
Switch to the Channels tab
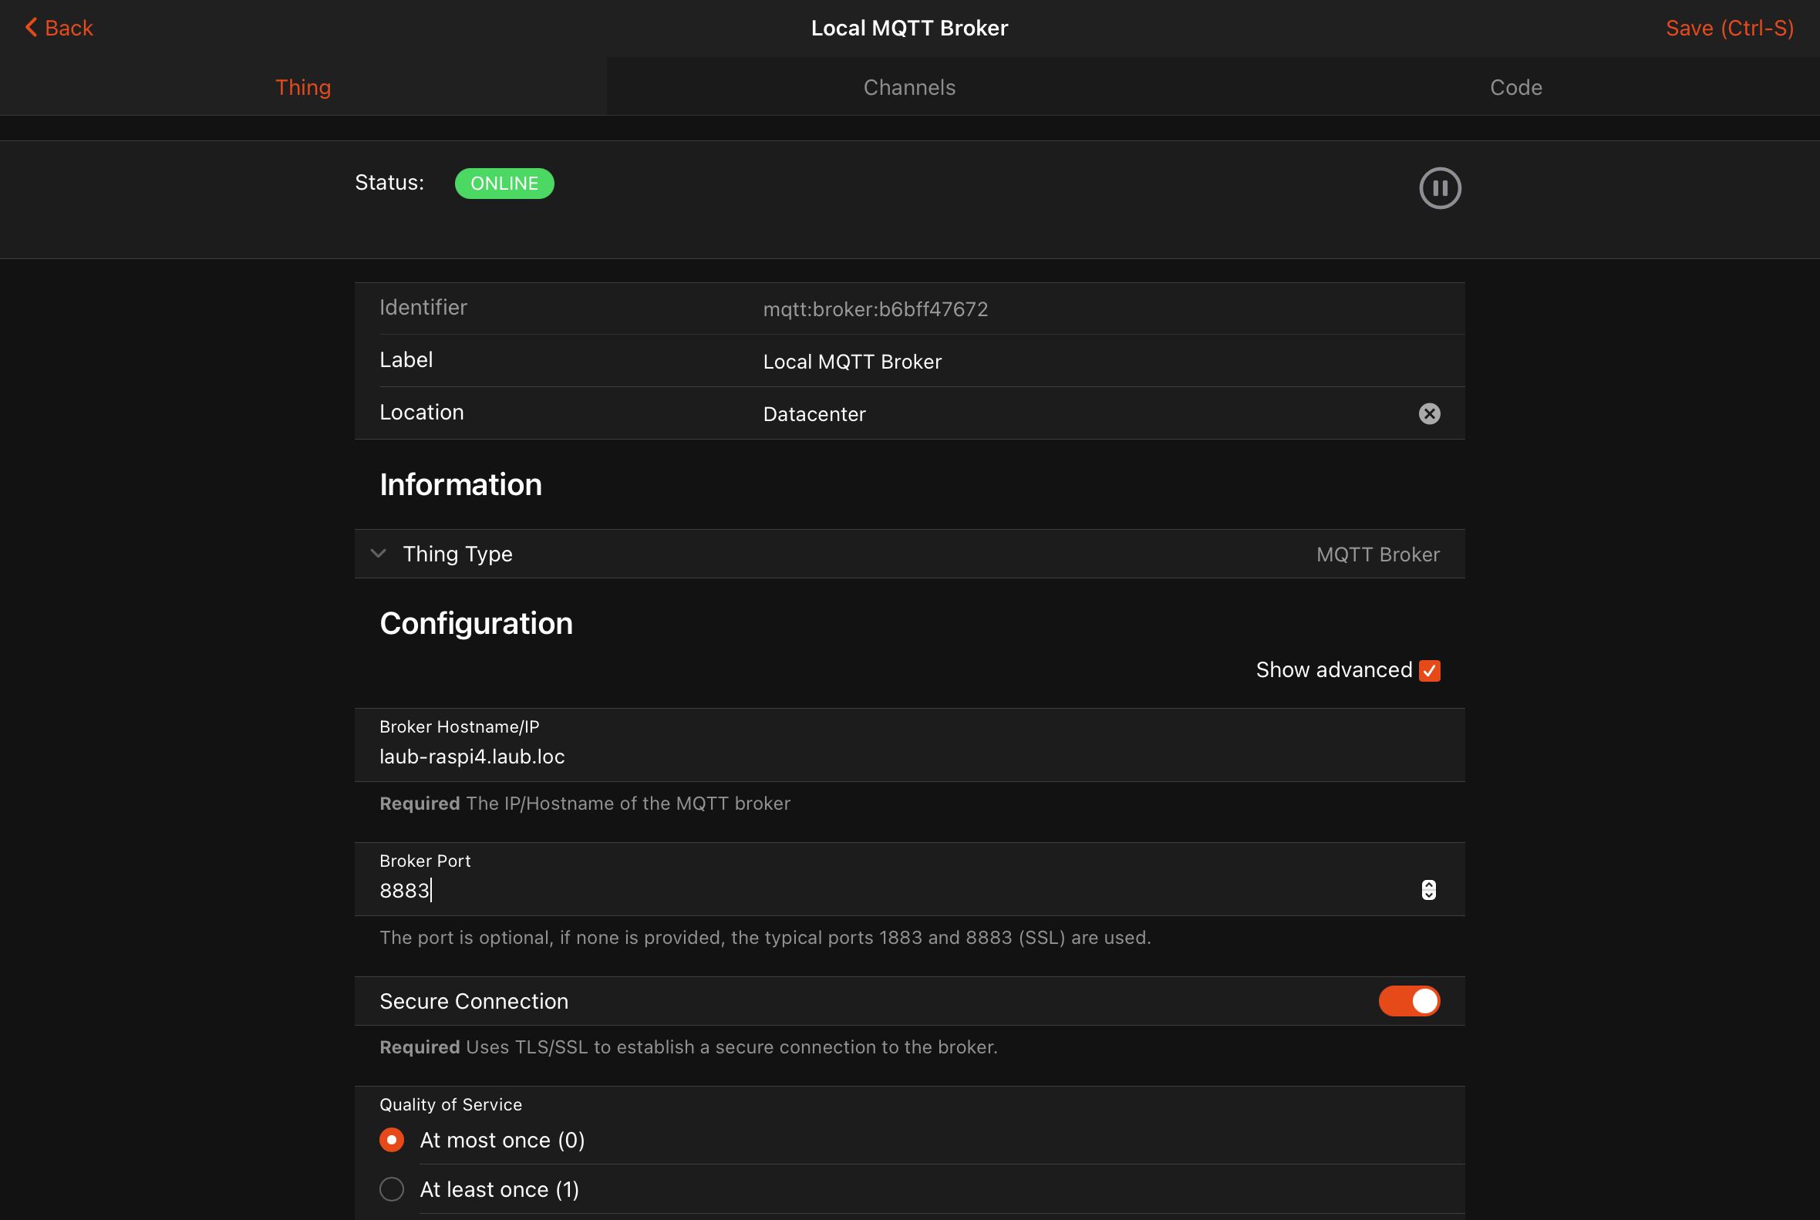[x=908, y=87]
